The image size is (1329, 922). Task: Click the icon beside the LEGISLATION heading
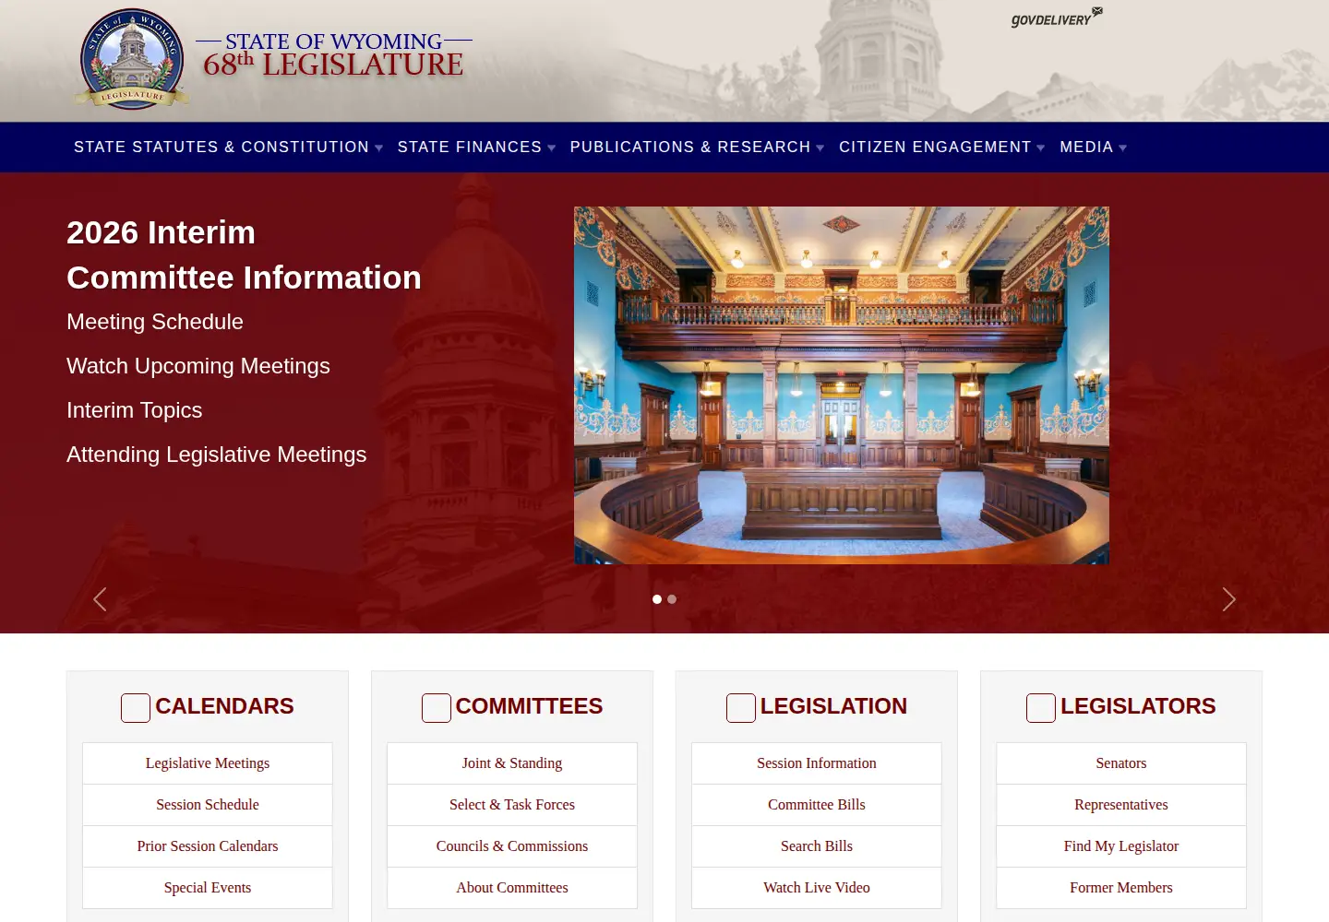(741, 707)
